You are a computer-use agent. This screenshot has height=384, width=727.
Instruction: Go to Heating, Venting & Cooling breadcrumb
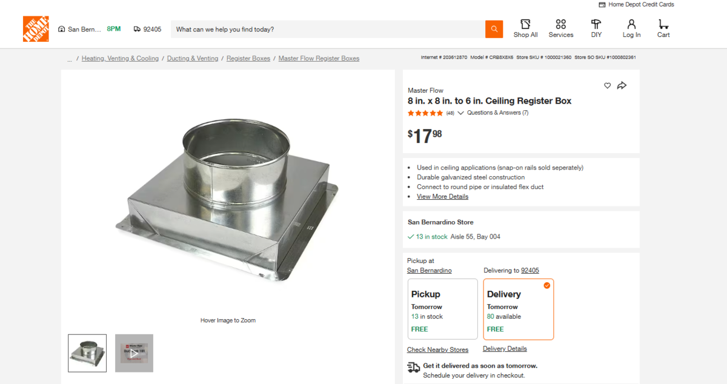coord(120,59)
